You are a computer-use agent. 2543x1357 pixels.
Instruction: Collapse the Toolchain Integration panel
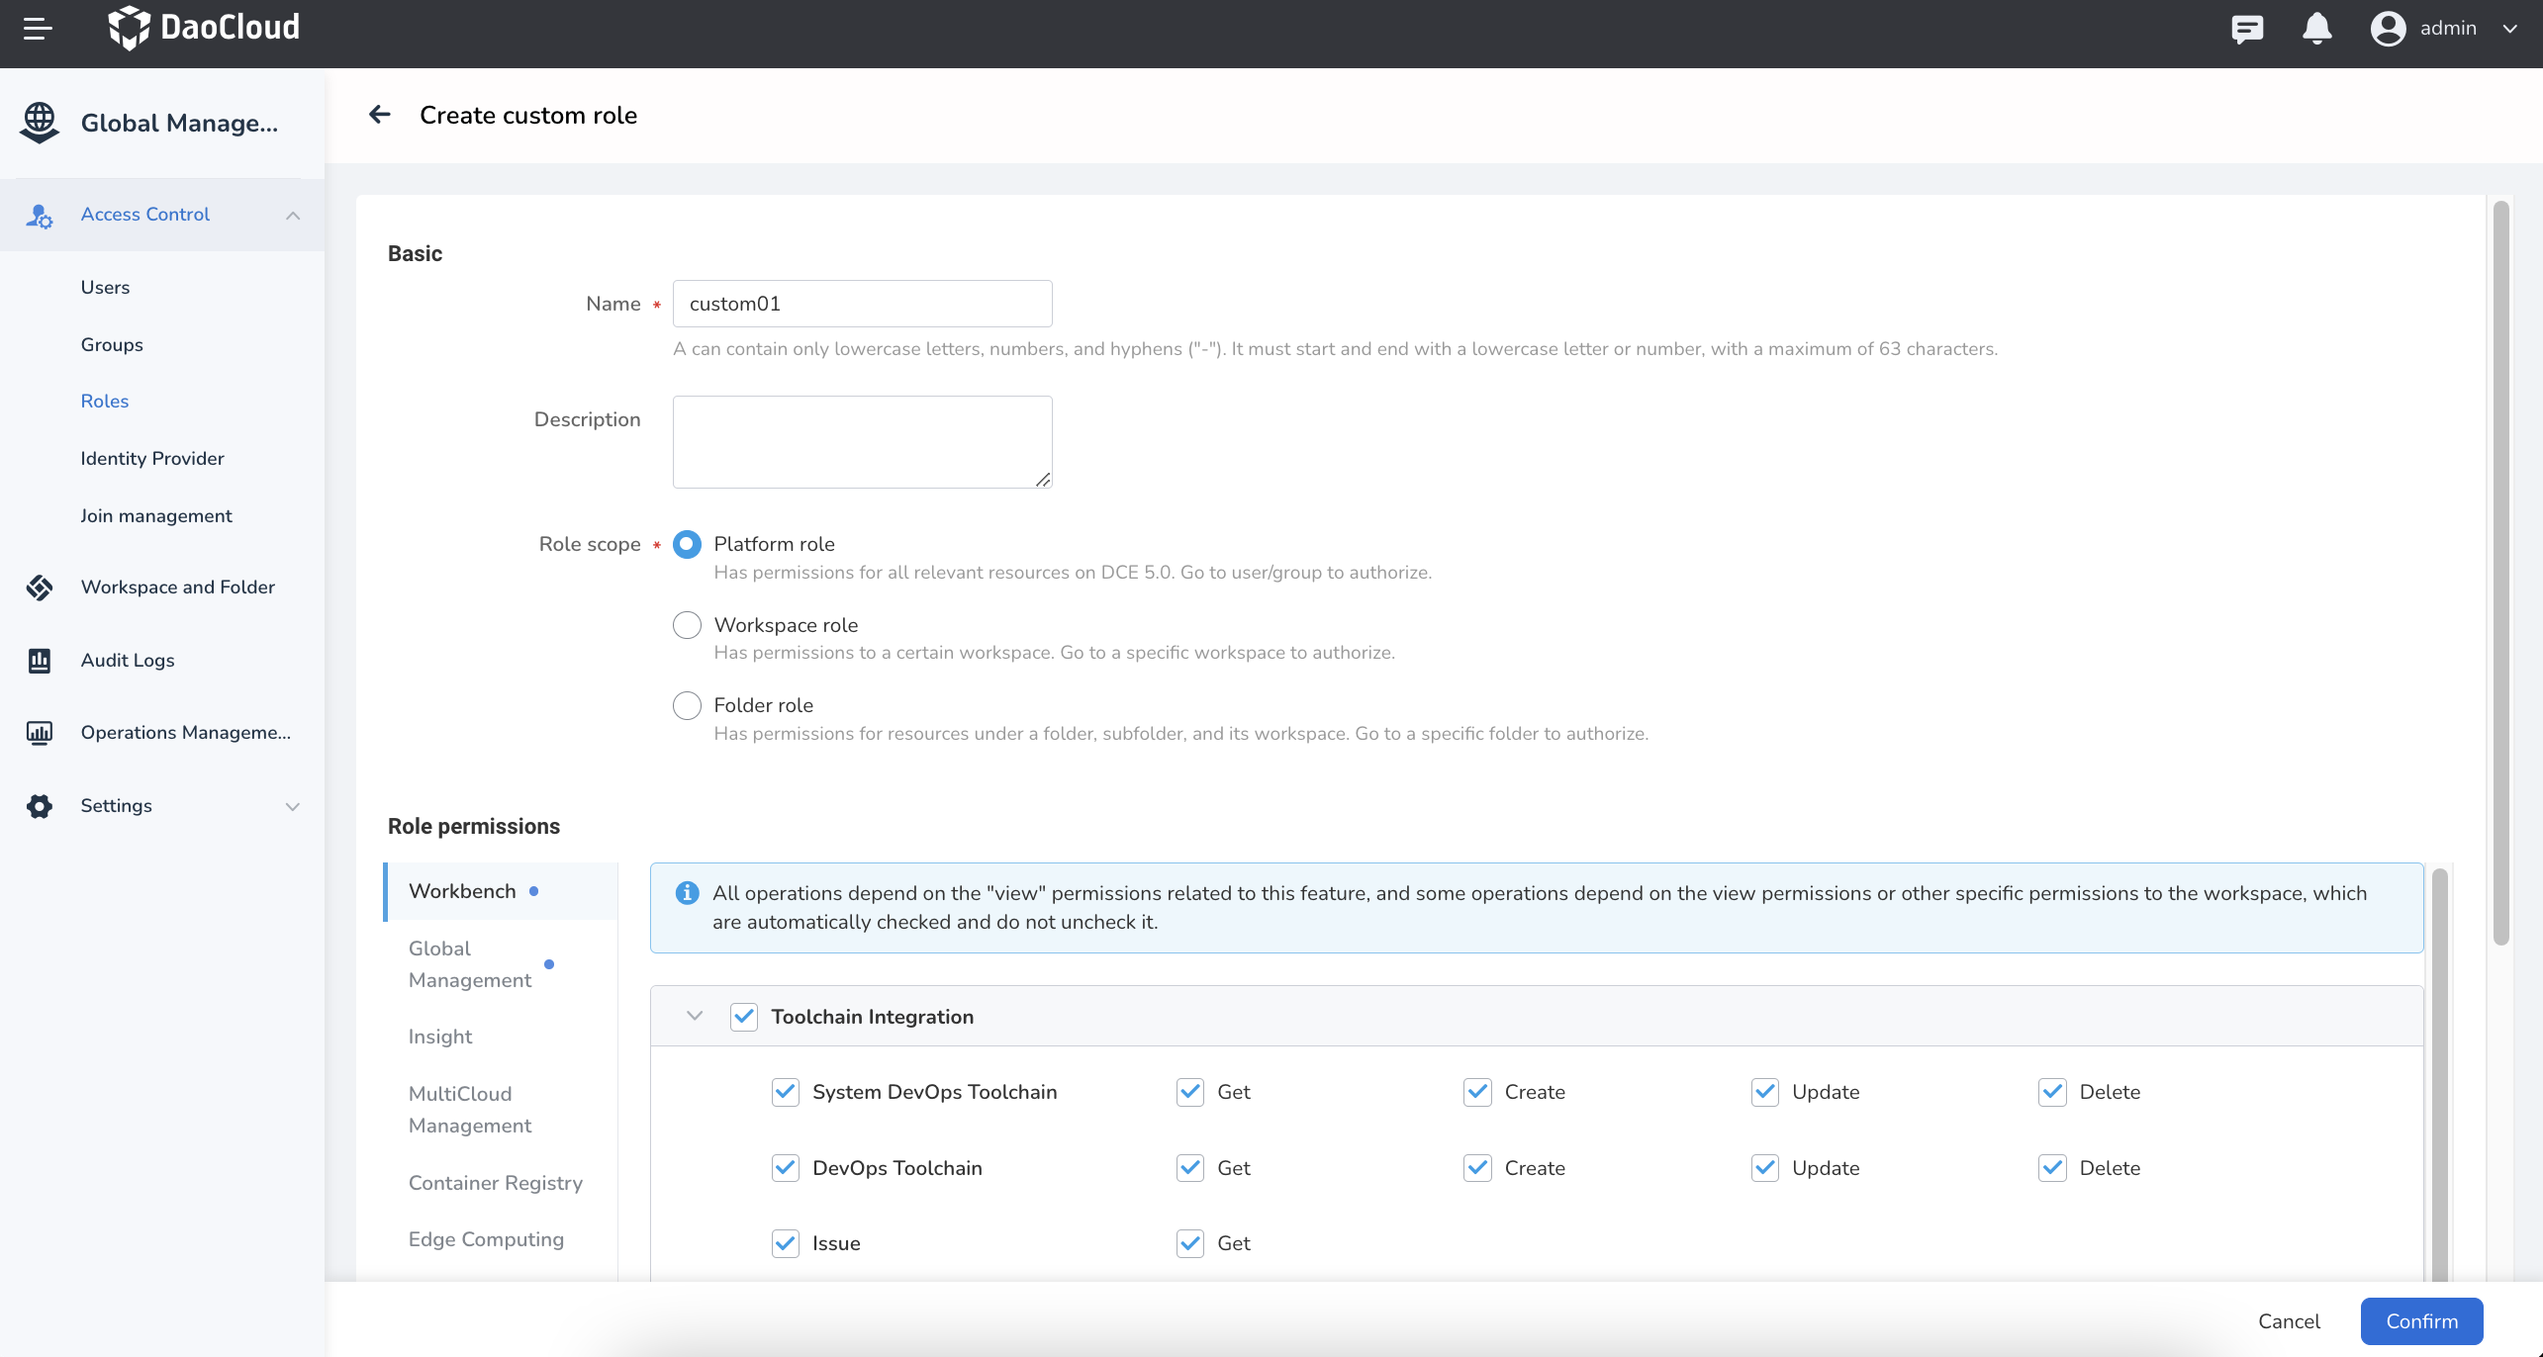coord(695,1016)
